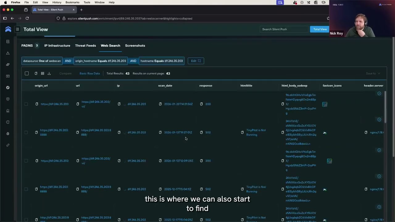395x222 pixels.
Task: Click the Basic Raw Data link
Action: tap(89, 73)
